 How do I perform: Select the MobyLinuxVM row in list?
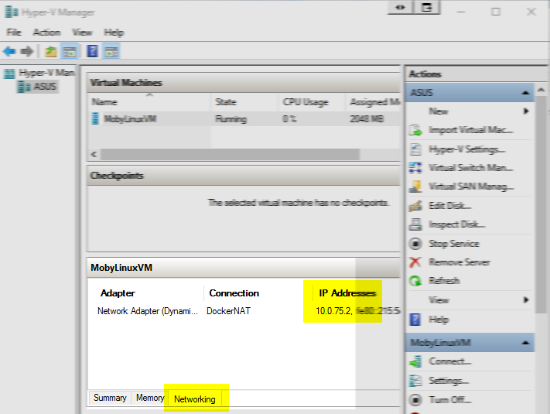tap(132, 119)
